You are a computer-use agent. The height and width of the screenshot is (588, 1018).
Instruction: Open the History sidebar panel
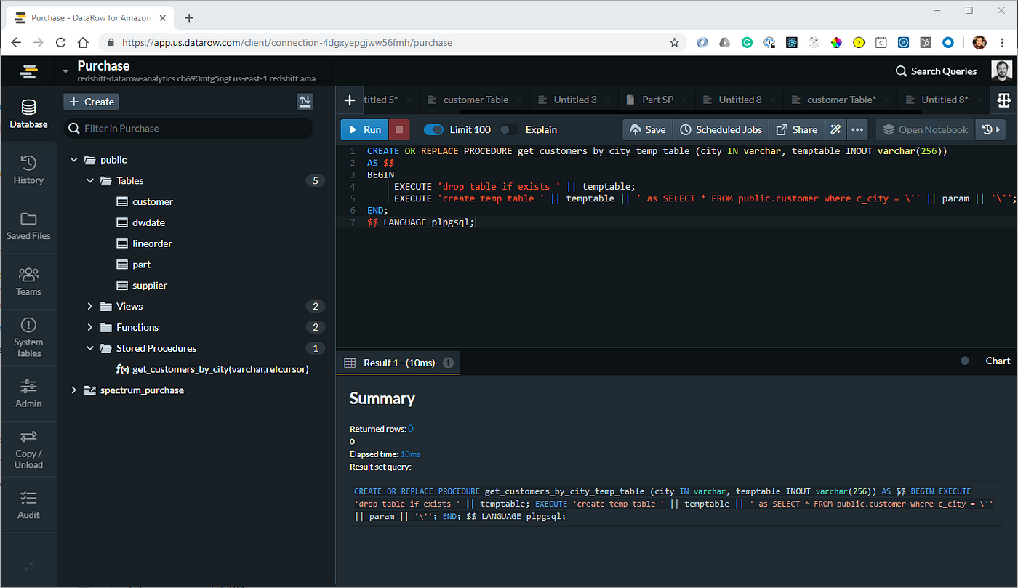(28, 170)
